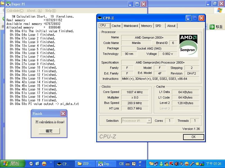225x168 pixels.
Task: Click the green person messenger tray icon
Action: click(x=161, y=164)
